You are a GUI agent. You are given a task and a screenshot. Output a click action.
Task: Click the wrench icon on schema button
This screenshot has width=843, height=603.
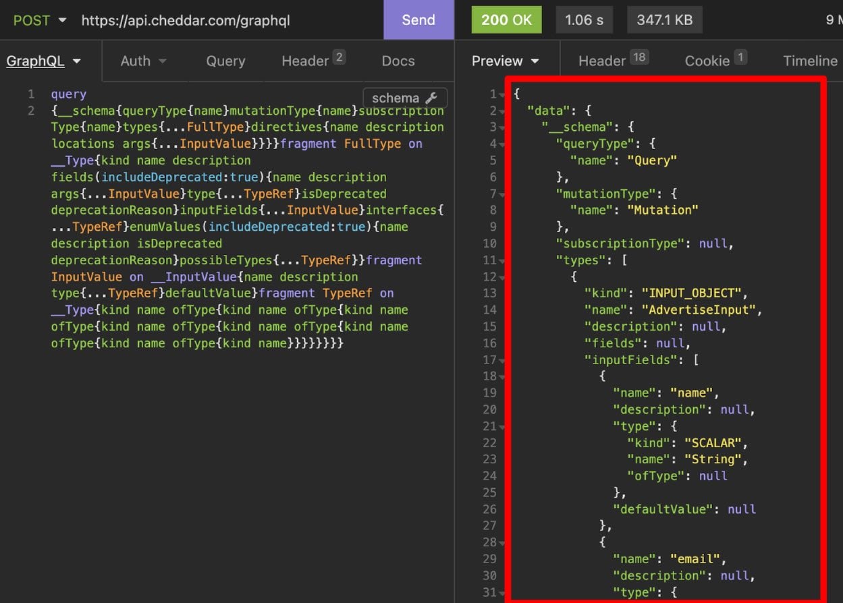432,98
